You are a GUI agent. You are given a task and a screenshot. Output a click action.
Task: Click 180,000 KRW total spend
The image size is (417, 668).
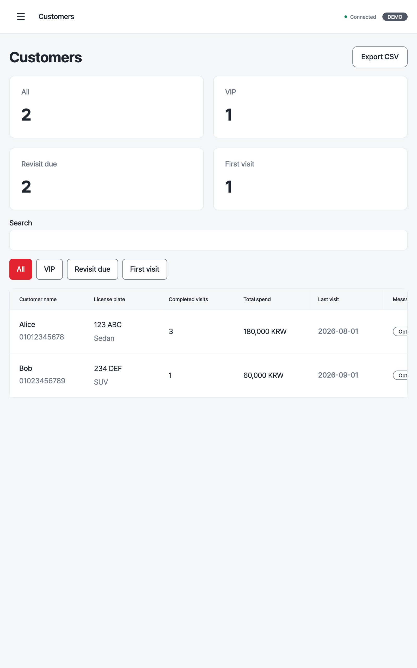tap(265, 331)
